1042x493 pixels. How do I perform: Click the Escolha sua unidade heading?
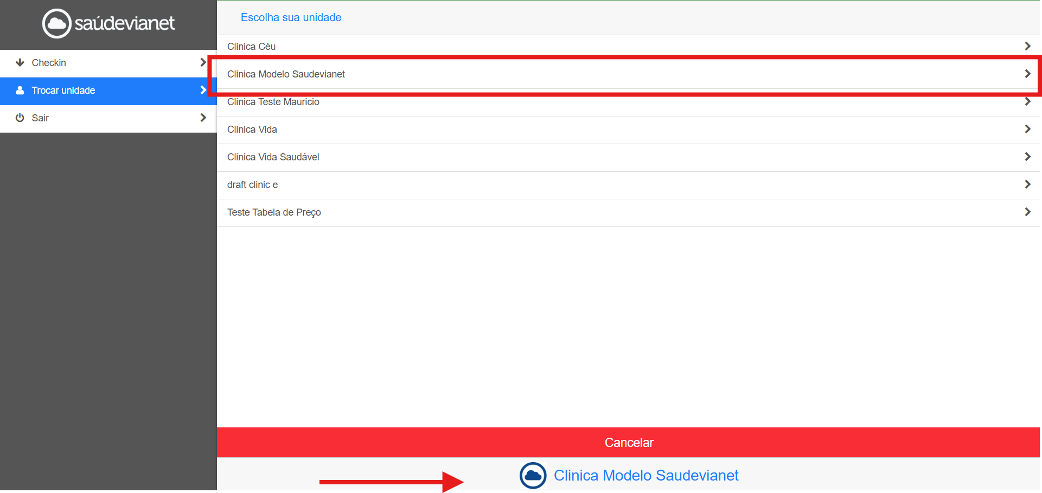tap(291, 17)
